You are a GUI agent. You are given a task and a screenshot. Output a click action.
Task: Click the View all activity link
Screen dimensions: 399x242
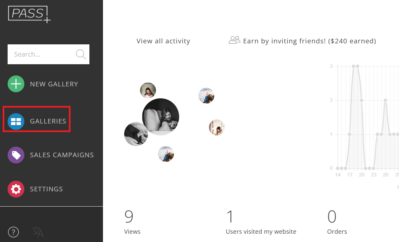163,41
